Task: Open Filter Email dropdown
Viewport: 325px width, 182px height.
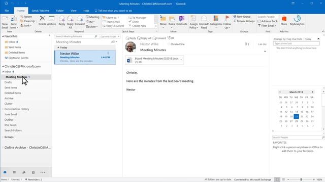Action: point(267,26)
